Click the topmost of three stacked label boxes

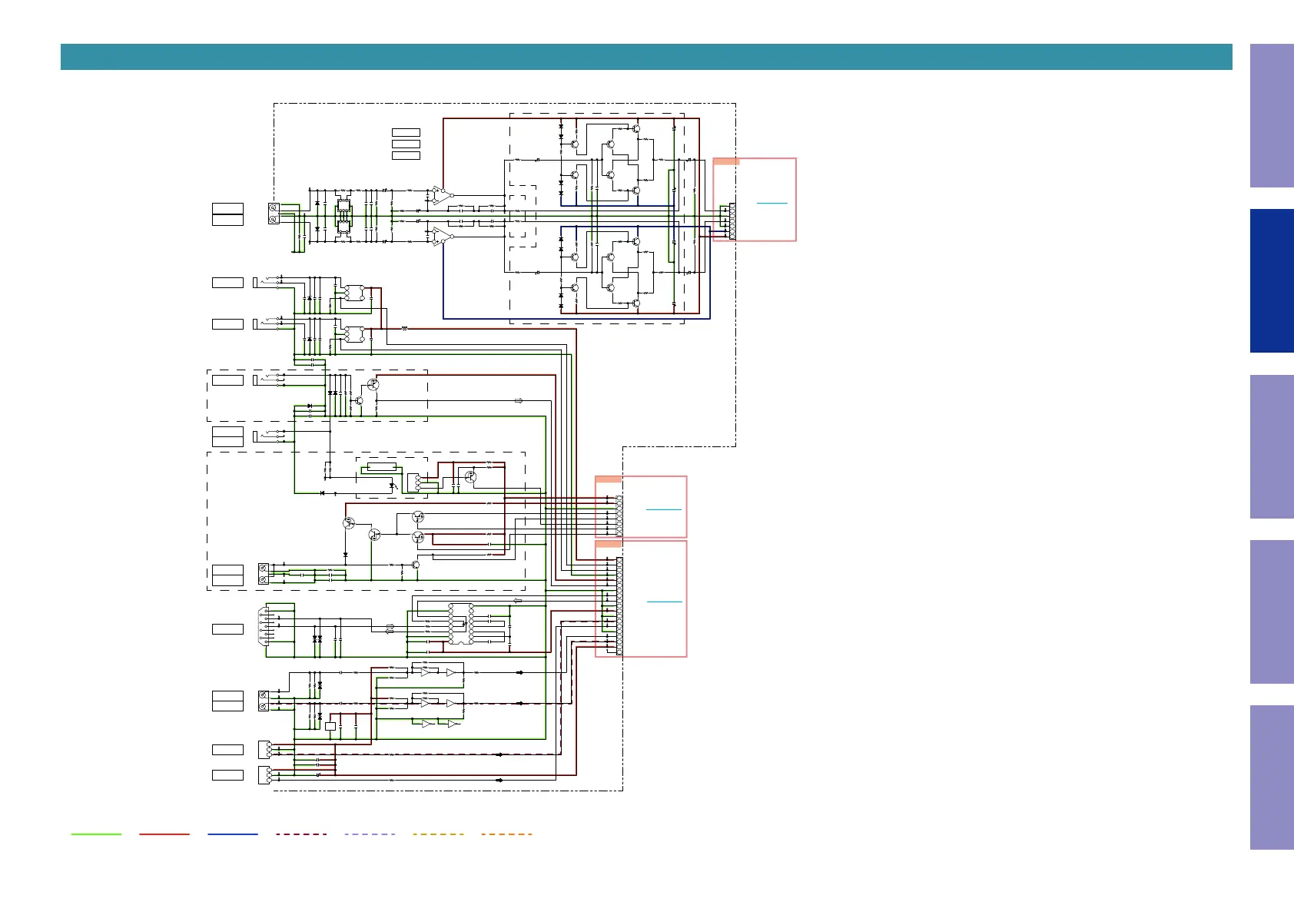(406, 133)
